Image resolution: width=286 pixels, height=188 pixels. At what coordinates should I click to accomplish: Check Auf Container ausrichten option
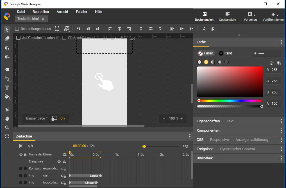point(19,38)
